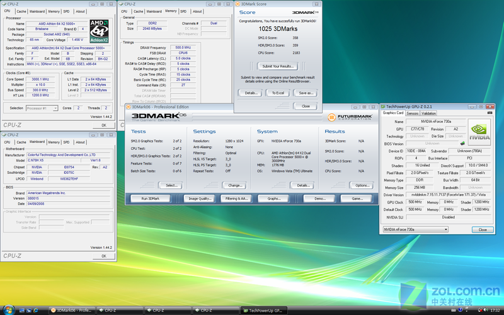Click TechPowerUp GPU-Z taskbar button
504x315 pixels.
pyautogui.click(x=263, y=311)
